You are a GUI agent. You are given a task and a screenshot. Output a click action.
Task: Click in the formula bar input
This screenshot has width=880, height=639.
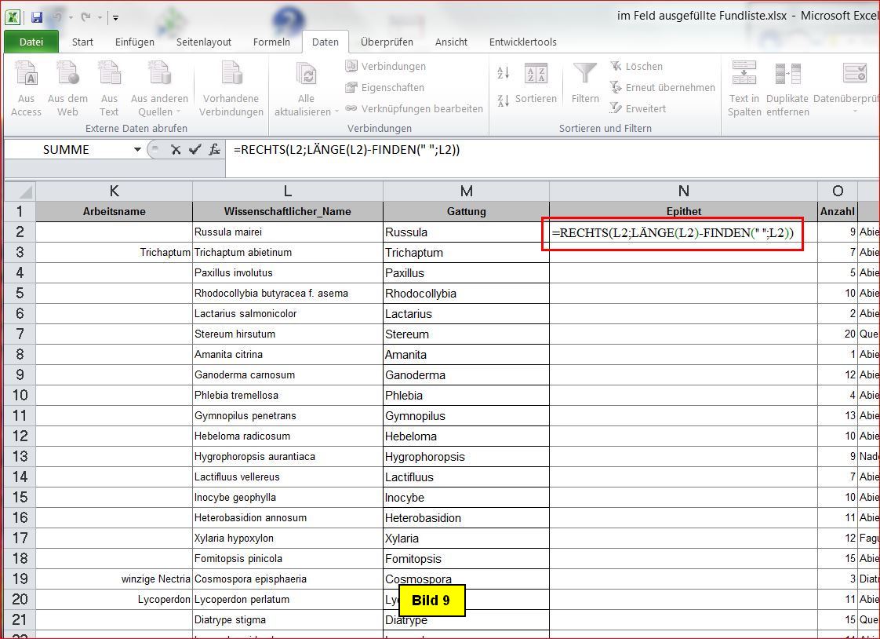pyautogui.click(x=549, y=149)
